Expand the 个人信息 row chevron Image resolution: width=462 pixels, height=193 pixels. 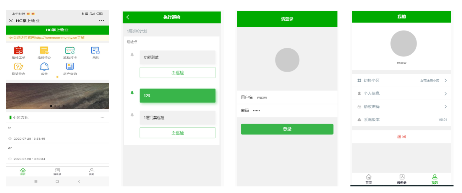445,94
